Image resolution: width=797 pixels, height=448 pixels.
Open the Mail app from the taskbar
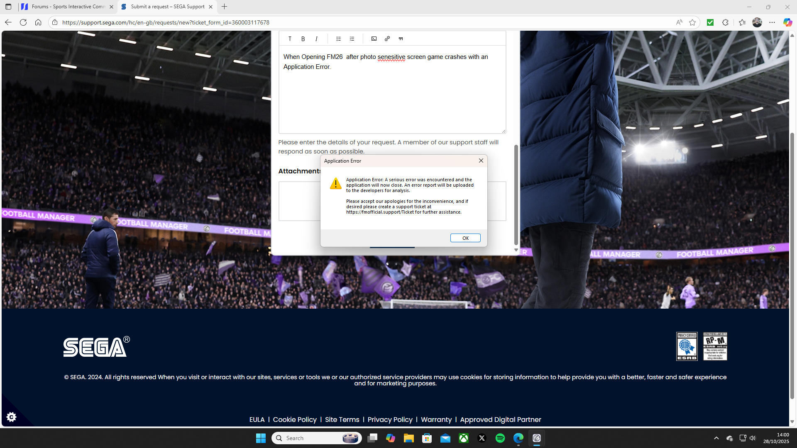(x=445, y=438)
